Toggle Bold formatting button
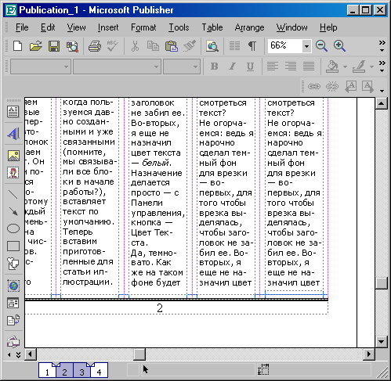The image size is (391, 381). tap(215, 66)
